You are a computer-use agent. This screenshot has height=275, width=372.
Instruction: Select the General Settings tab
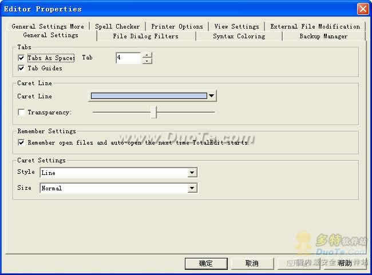click(51, 35)
